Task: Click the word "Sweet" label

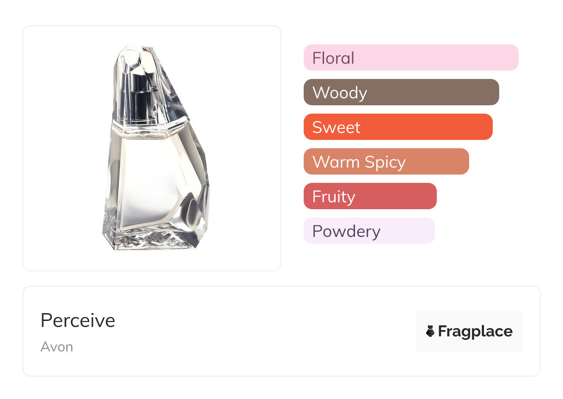Action: click(336, 127)
